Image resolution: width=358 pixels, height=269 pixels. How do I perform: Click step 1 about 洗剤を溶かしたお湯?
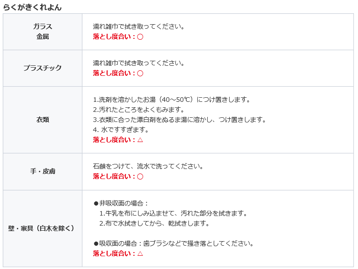coord(171,100)
